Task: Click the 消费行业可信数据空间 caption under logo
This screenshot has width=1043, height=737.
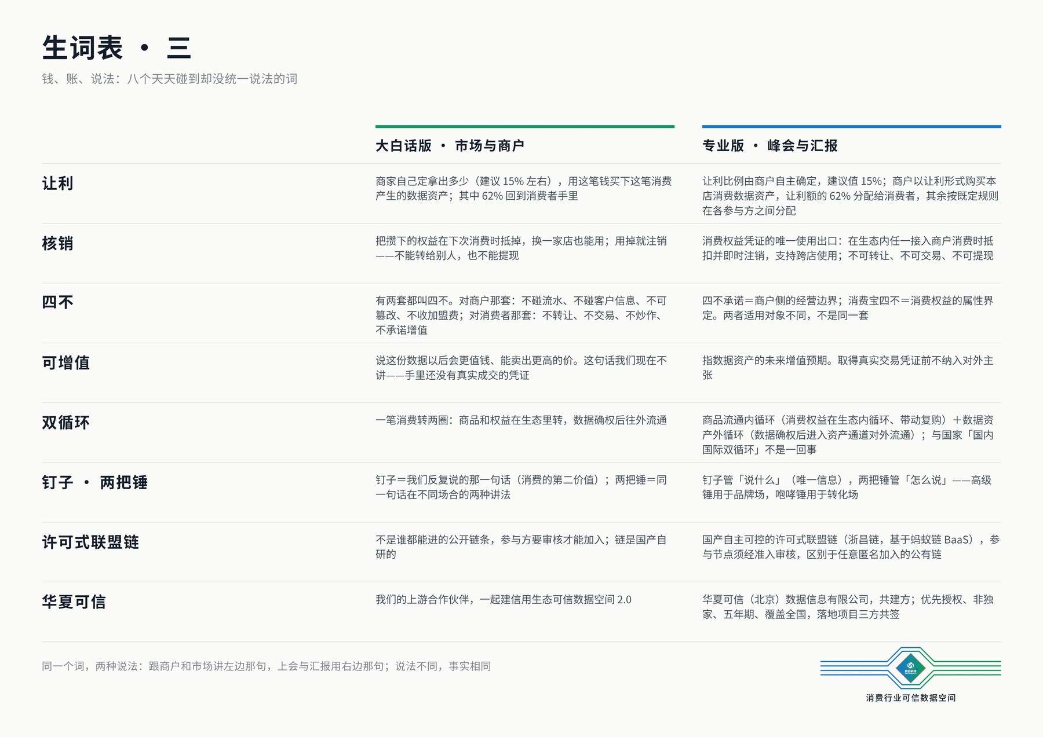Action: (911, 698)
